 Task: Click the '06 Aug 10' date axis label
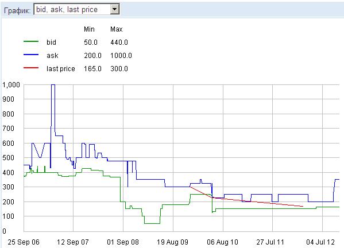pos(222,242)
